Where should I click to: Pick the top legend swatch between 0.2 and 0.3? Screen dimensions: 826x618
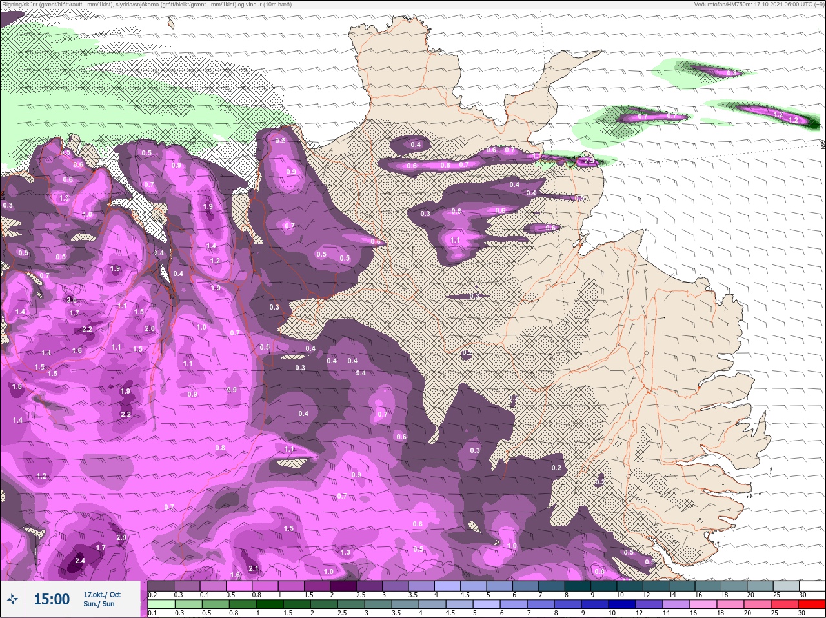pyautogui.click(x=161, y=586)
